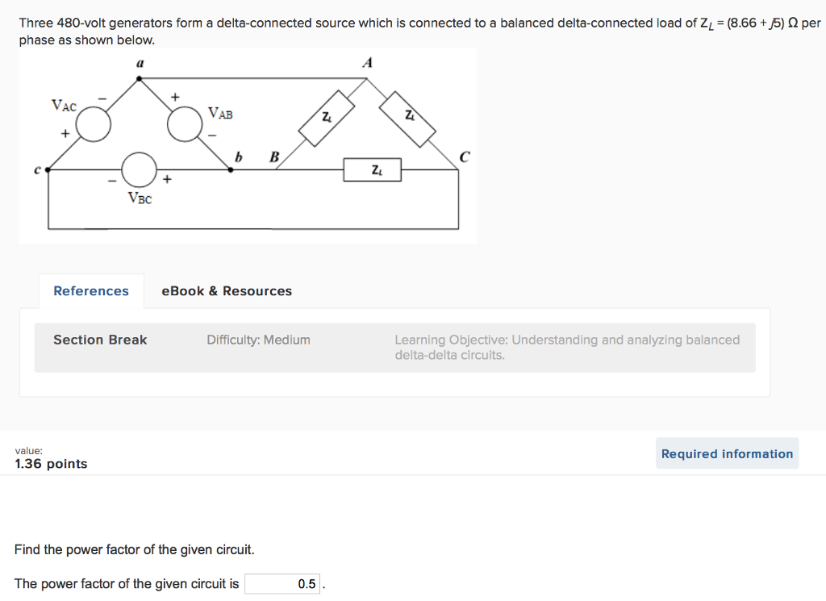826x601 pixels.
Task: Click source node label lowercase a
Action: (140, 62)
